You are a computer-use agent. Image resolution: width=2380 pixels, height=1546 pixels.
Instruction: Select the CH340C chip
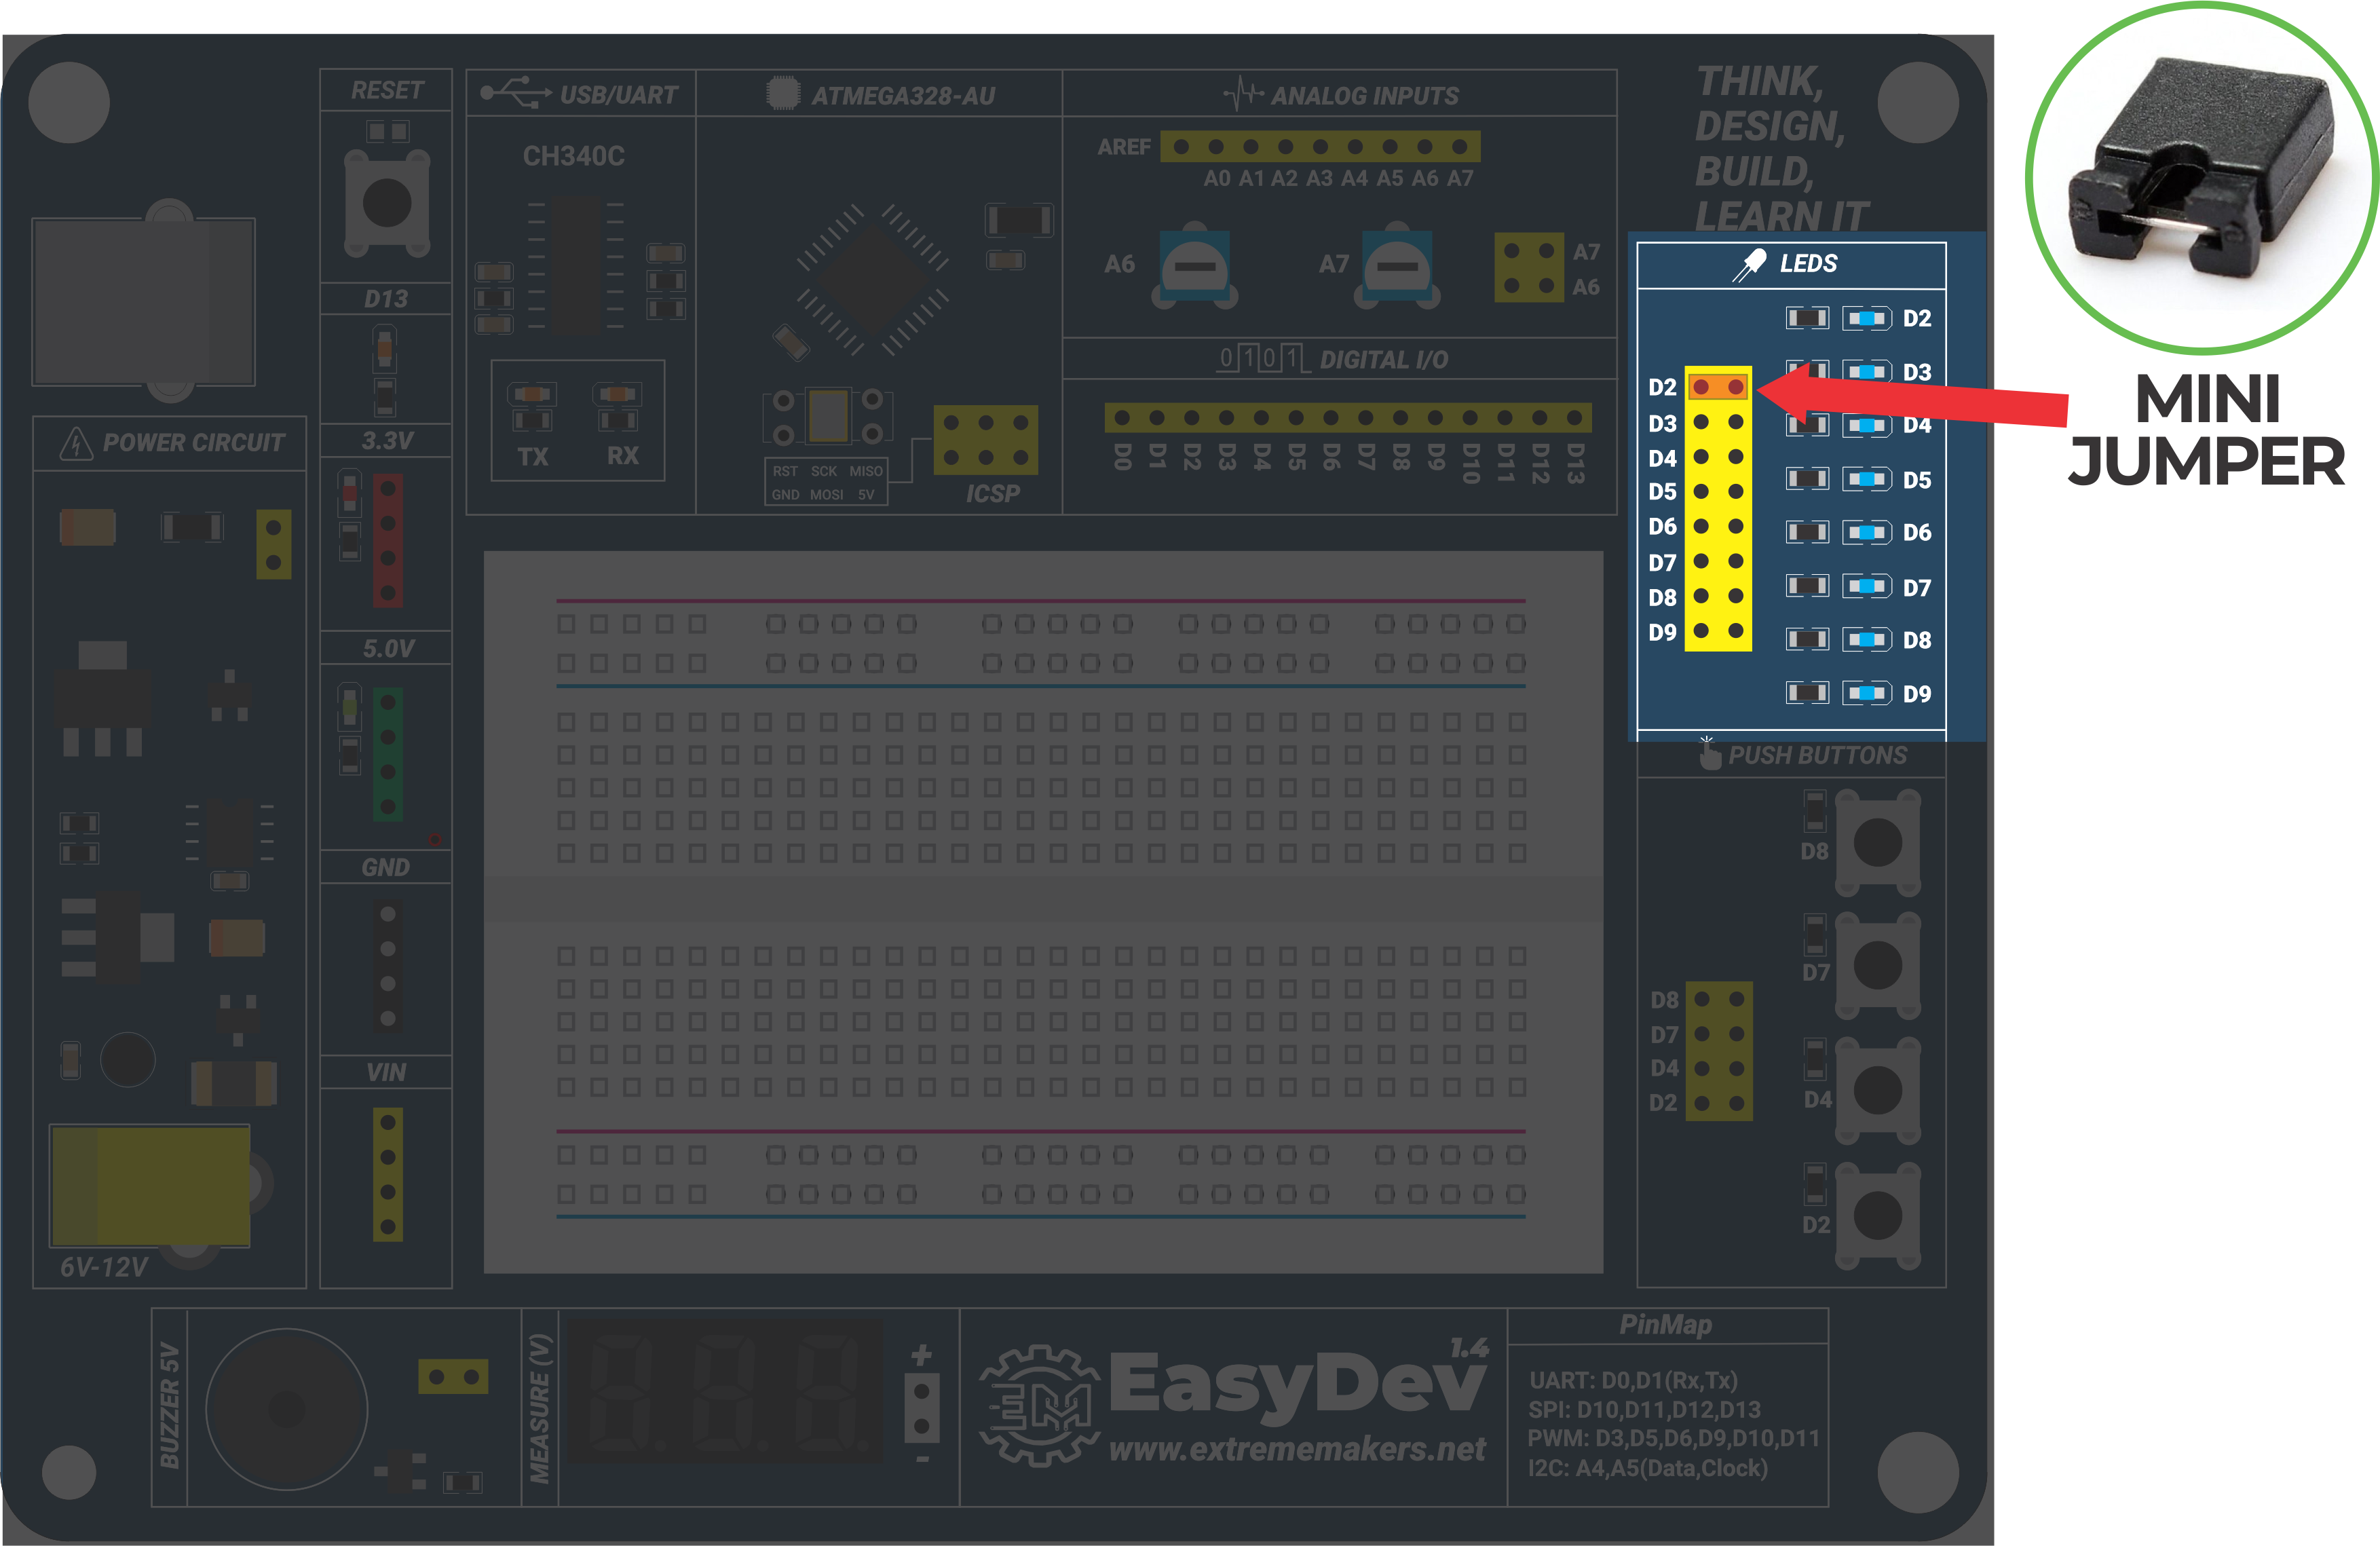576,264
